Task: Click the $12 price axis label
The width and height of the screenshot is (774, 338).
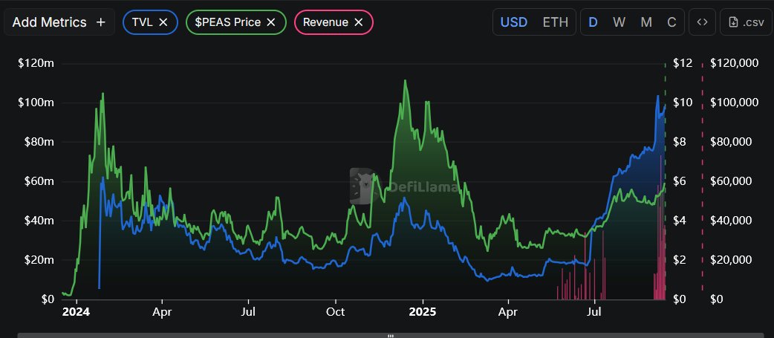Action: [683, 63]
